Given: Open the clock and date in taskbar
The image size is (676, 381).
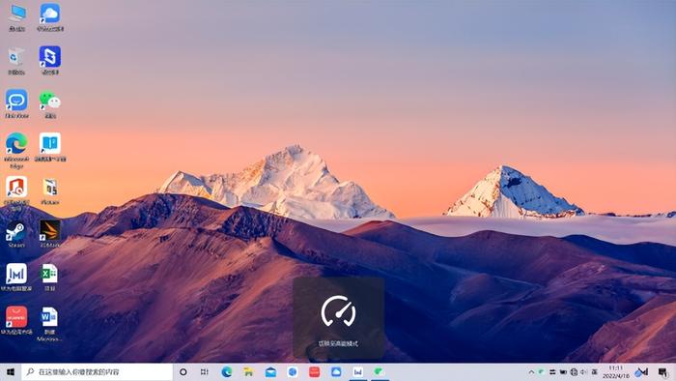Looking at the screenshot, I should (x=616, y=372).
